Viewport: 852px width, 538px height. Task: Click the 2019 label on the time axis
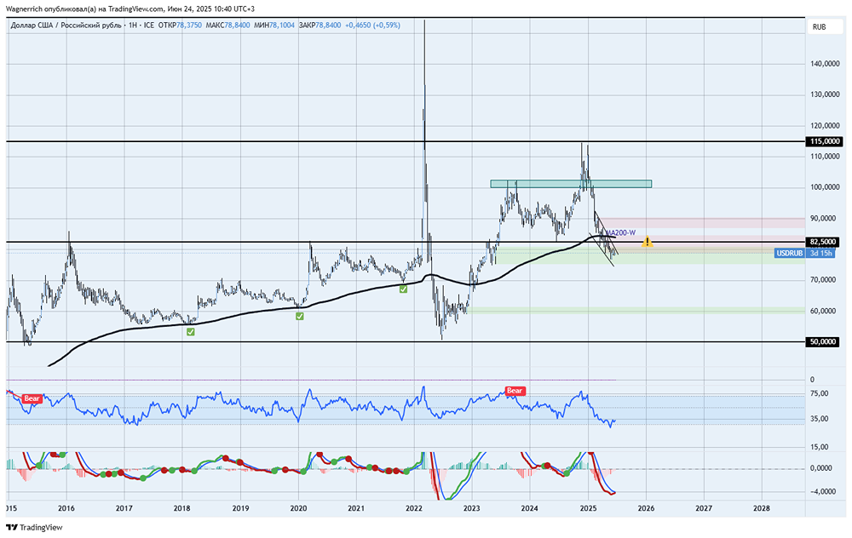point(240,508)
